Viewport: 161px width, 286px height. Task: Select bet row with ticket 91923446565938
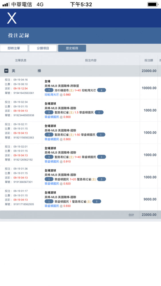point(80,110)
